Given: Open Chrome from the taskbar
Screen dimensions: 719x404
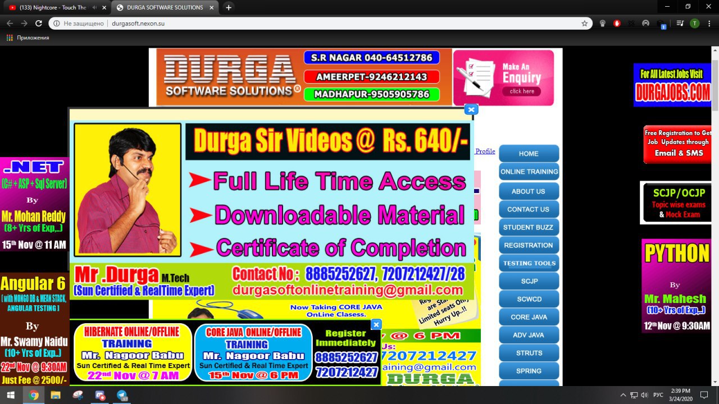Looking at the screenshot, I should tap(34, 395).
